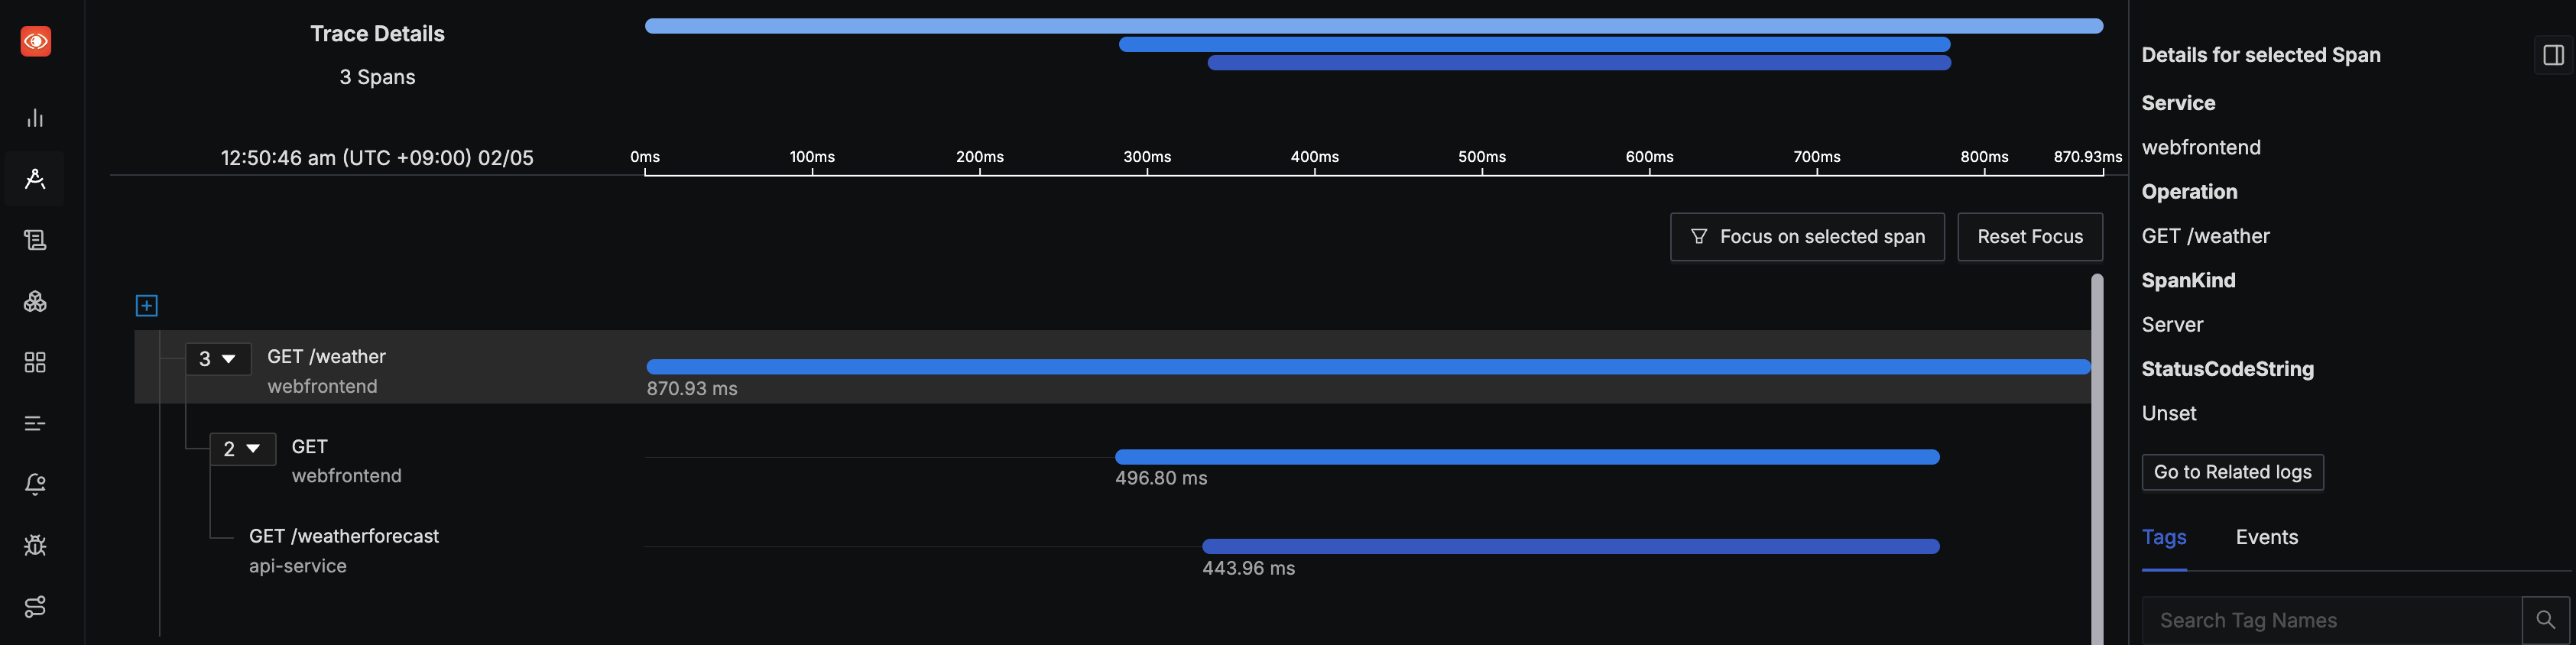Open the Dashboards grid icon
This screenshot has height=645, width=2576.
35,362
